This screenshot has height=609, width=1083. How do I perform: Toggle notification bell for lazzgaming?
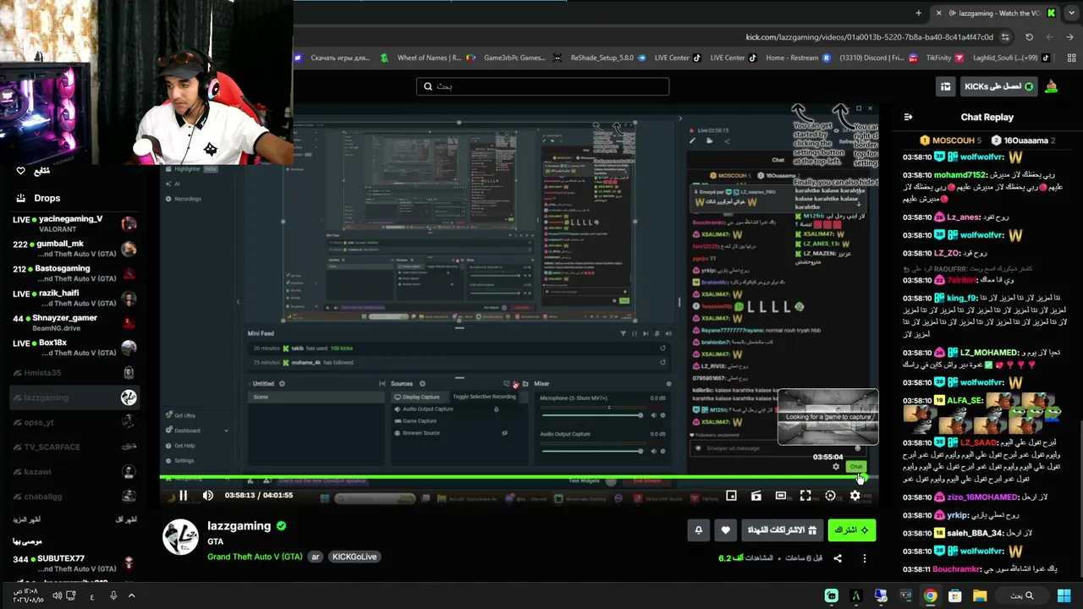698,530
